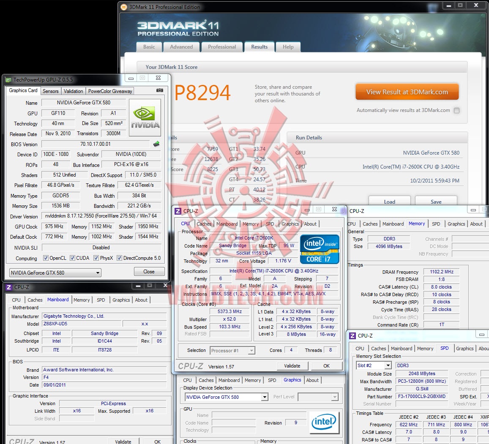The image size is (489, 444).
Task: Click the Core Voltage 1.176 V value
Action: tap(283, 261)
